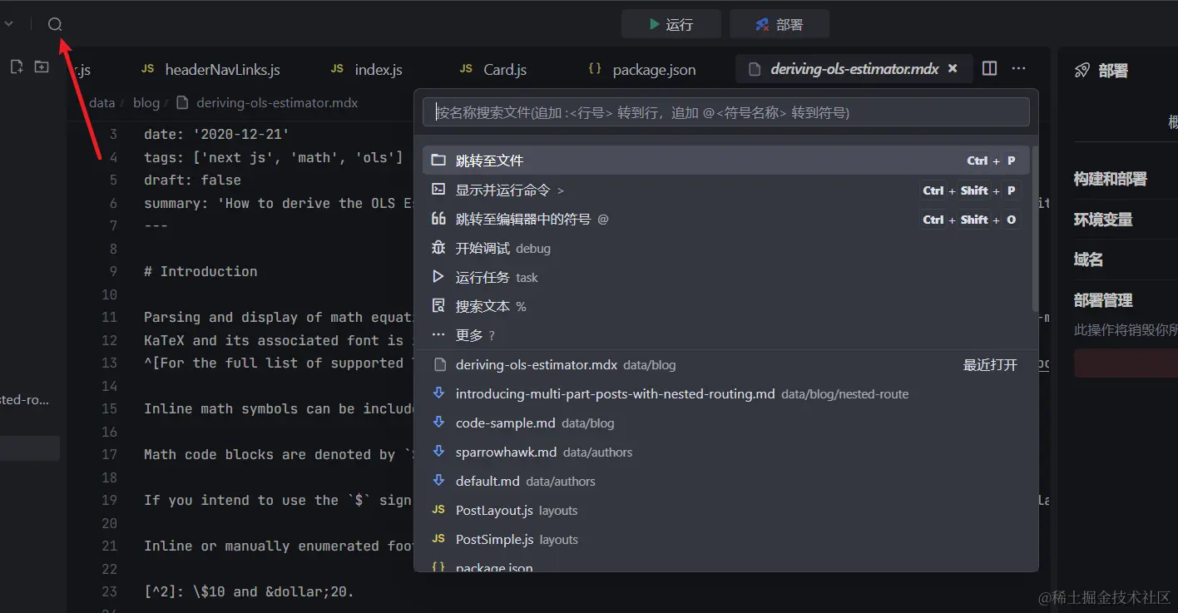
Task: Click the tags line in the editor
Action: (273, 157)
